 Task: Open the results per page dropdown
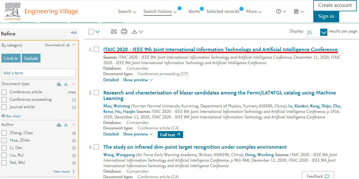[324, 32]
